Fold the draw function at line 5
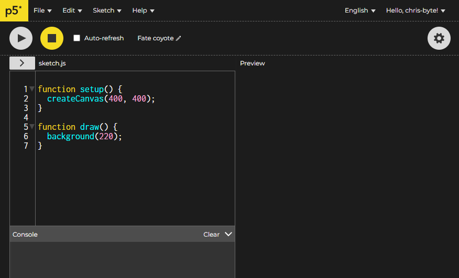459x278 pixels. 32,127
